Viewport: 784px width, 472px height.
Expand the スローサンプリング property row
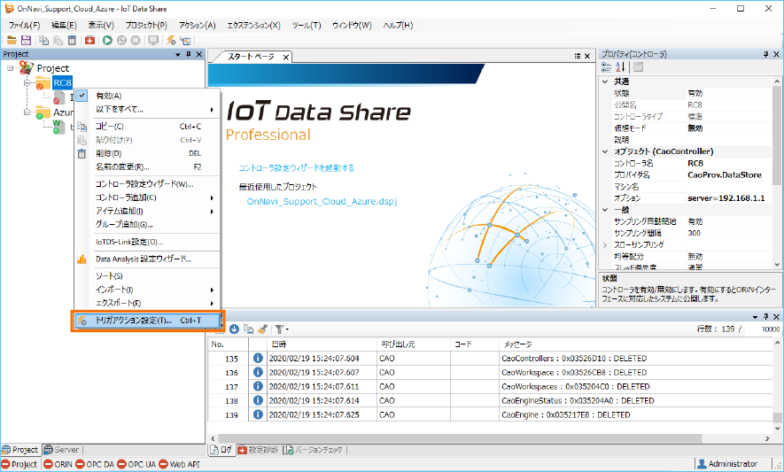click(605, 244)
